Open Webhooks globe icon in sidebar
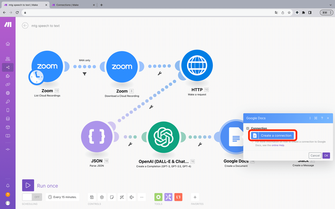 pyautogui.click(x=8, y=93)
